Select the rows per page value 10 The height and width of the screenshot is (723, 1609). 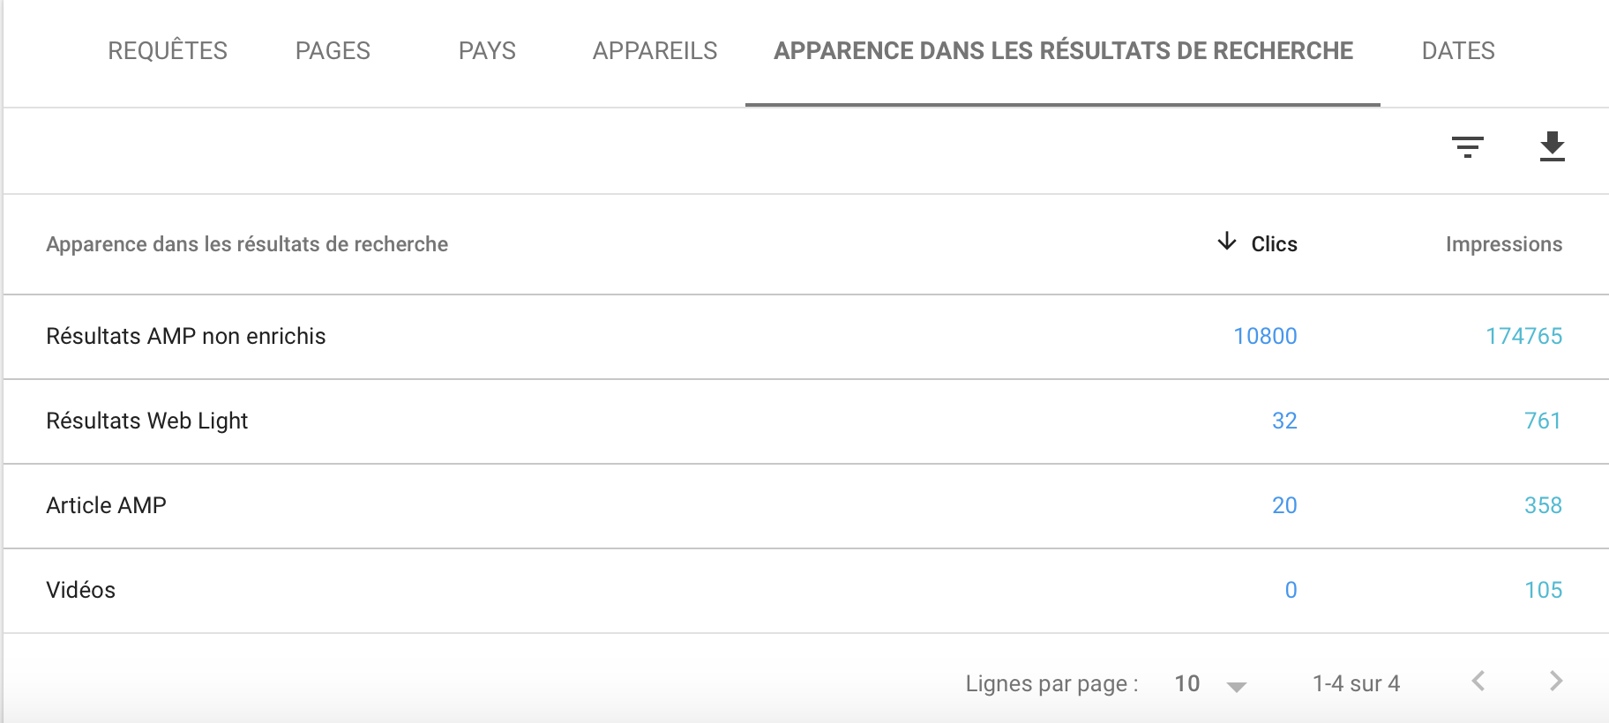point(1186,683)
